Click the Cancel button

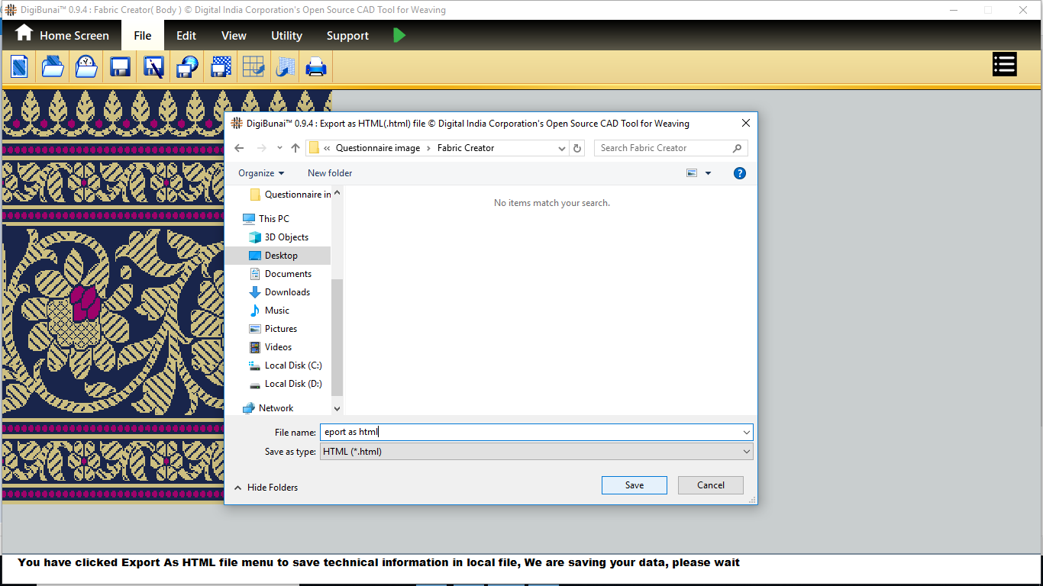710,485
